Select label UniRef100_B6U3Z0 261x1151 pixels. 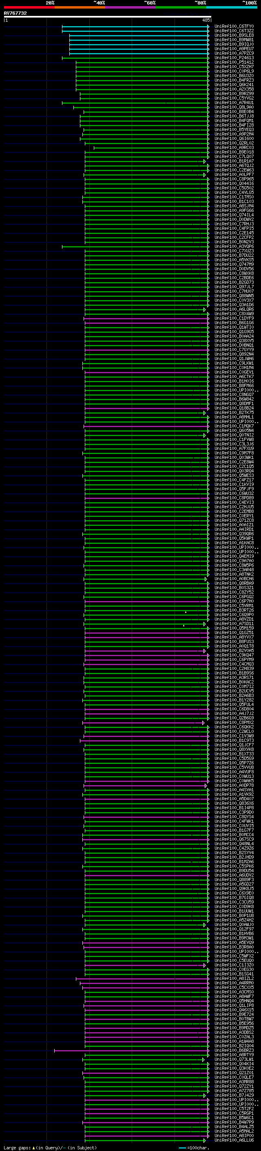coord(234,76)
